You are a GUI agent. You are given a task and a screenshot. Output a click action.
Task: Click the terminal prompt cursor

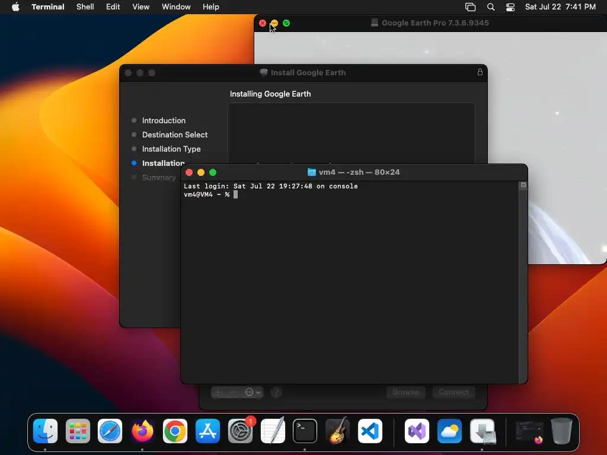(x=235, y=194)
